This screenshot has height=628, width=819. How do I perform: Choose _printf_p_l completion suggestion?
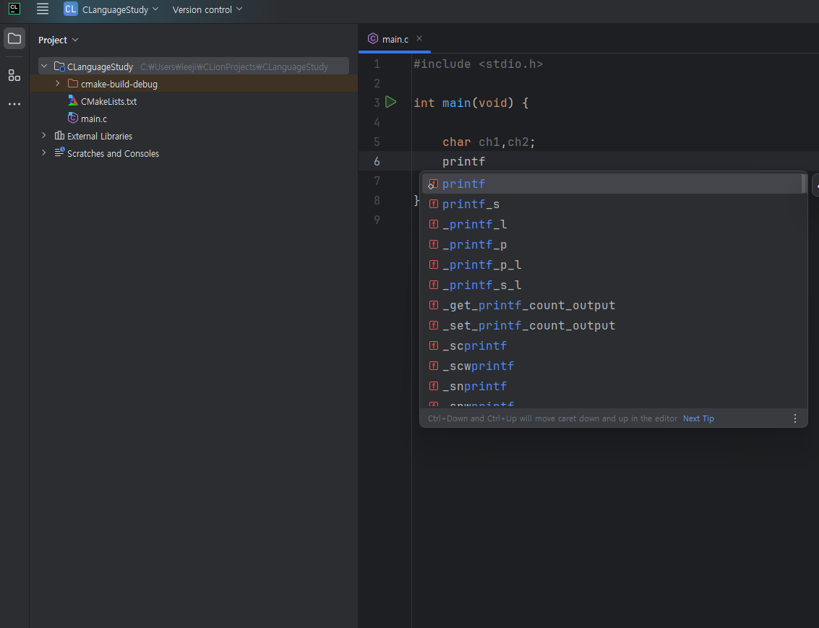point(611,264)
